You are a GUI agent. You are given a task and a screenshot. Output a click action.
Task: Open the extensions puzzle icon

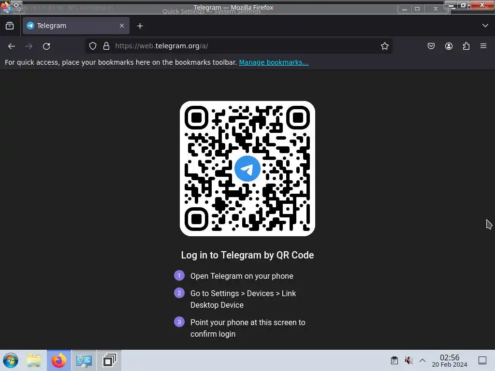466,46
